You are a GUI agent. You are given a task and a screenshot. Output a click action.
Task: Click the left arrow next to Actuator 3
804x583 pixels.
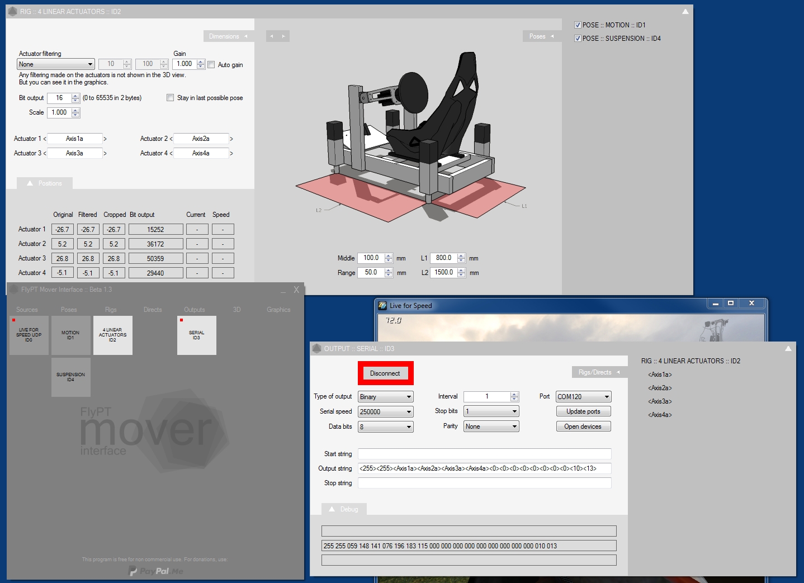[45, 153]
